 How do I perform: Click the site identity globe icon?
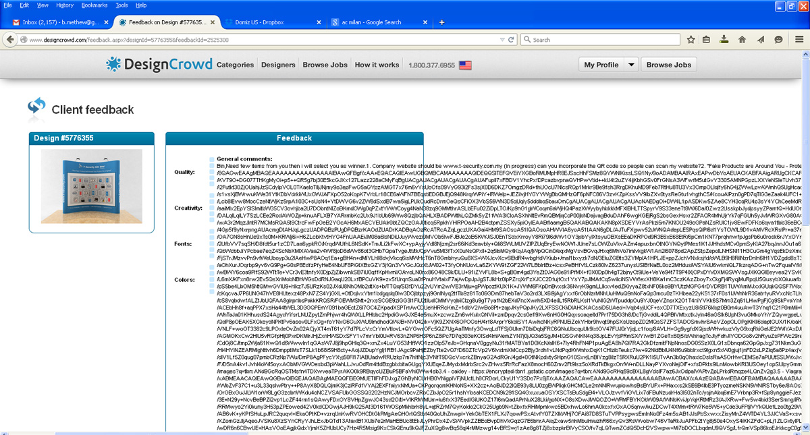pos(24,40)
